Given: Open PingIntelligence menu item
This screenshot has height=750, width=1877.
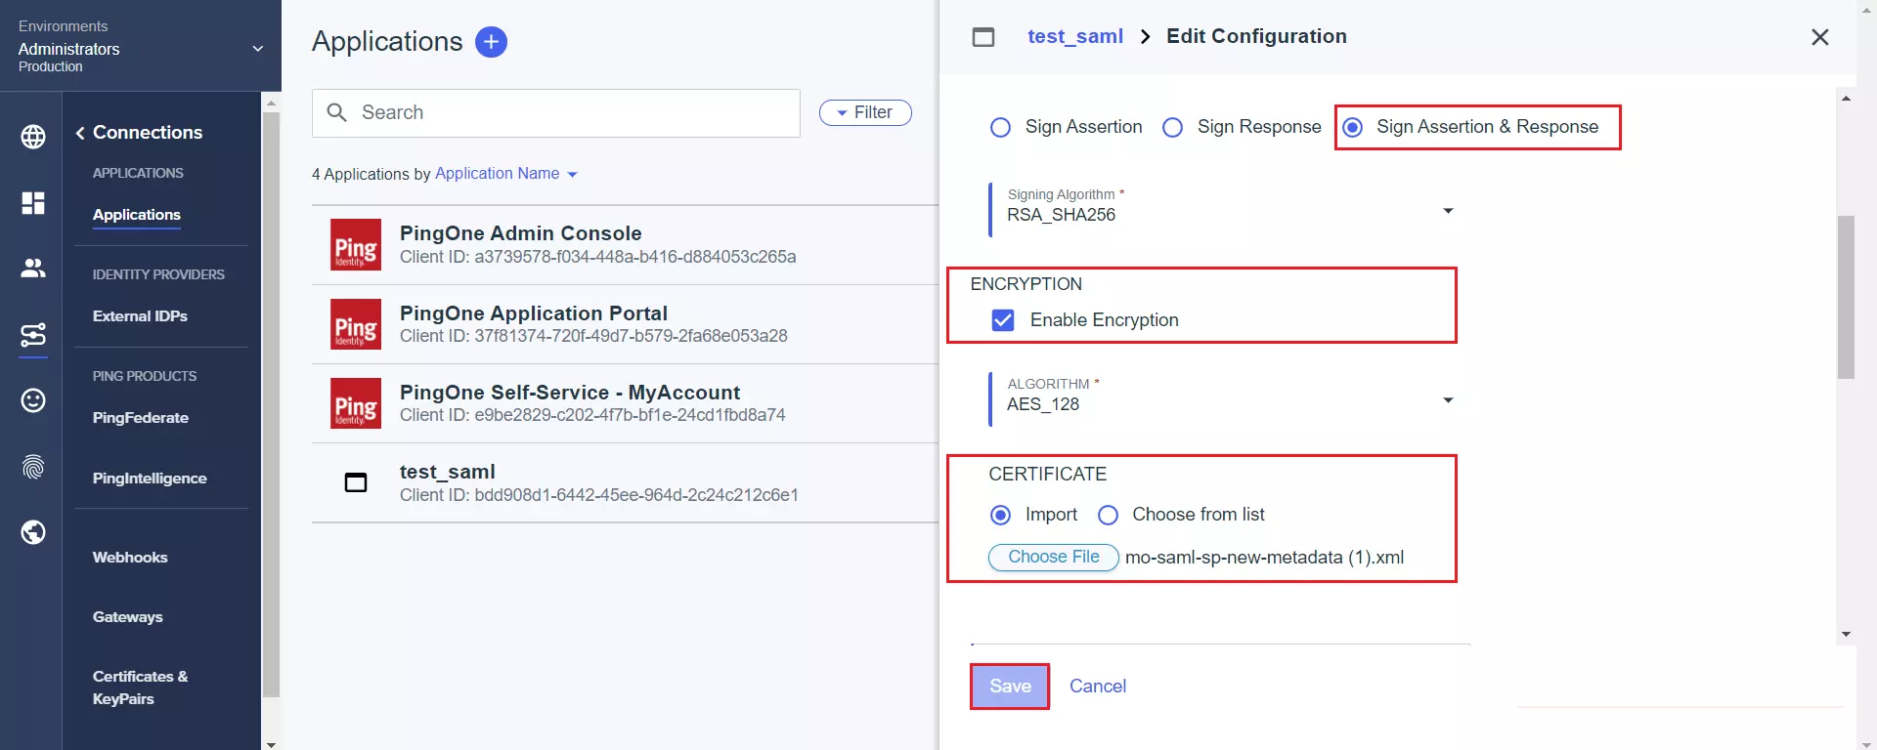Looking at the screenshot, I should (x=150, y=479).
